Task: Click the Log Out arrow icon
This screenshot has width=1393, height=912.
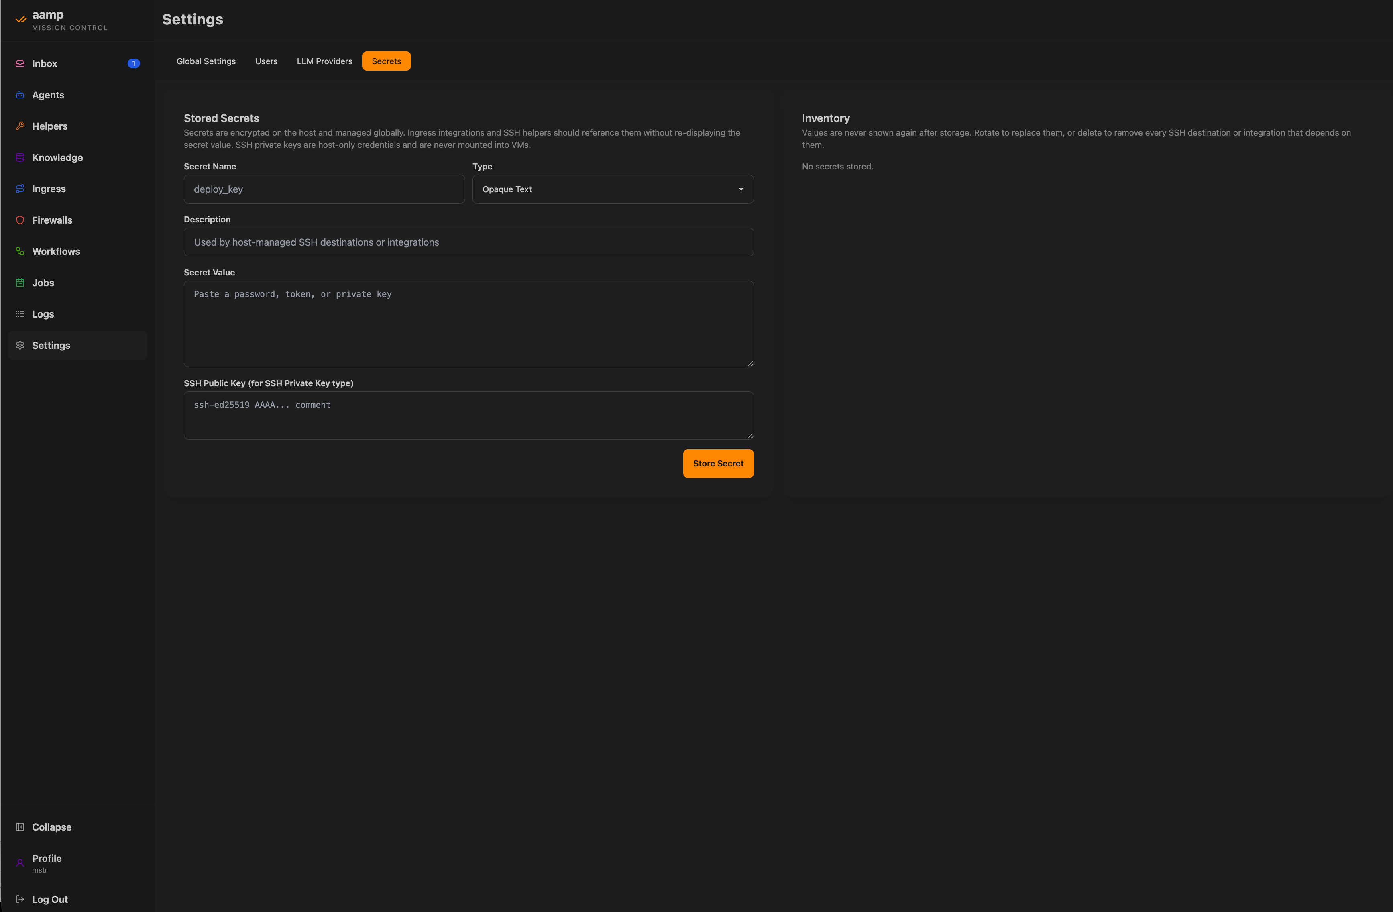Action: pos(20,899)
